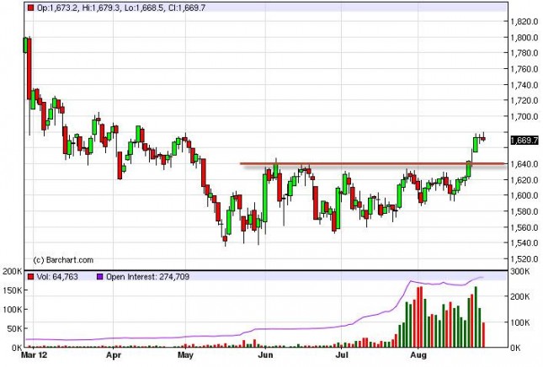Click the purple open interest line peak near August
This screenshot has width=543, height=367.
click(x=411, y=281)
